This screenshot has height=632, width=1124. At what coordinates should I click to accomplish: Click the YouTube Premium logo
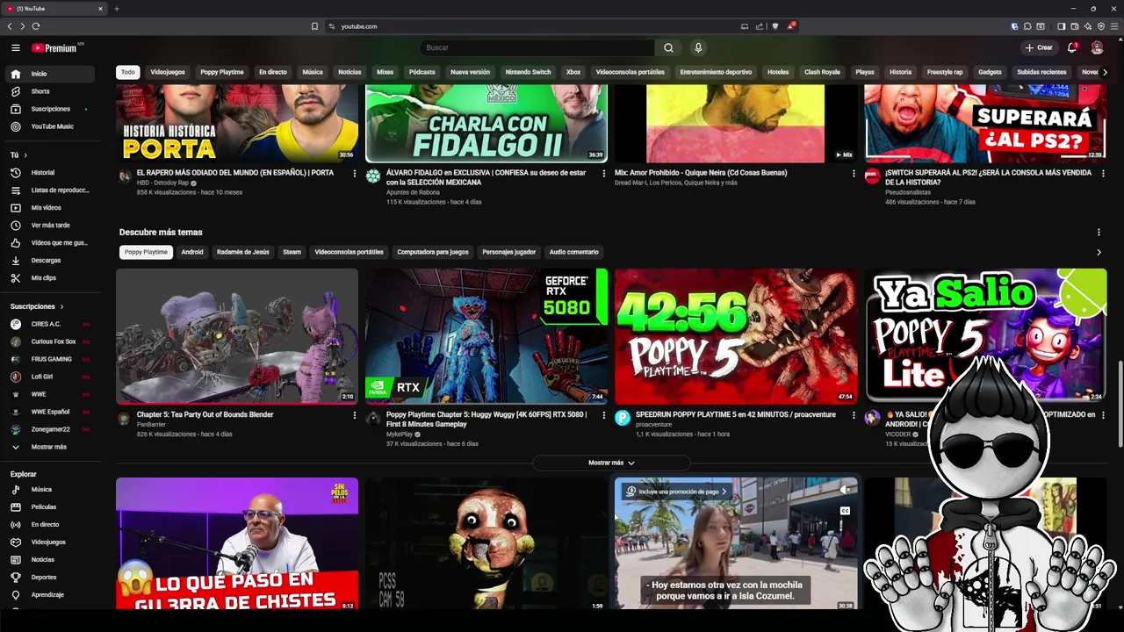click(x=54, y=47)
